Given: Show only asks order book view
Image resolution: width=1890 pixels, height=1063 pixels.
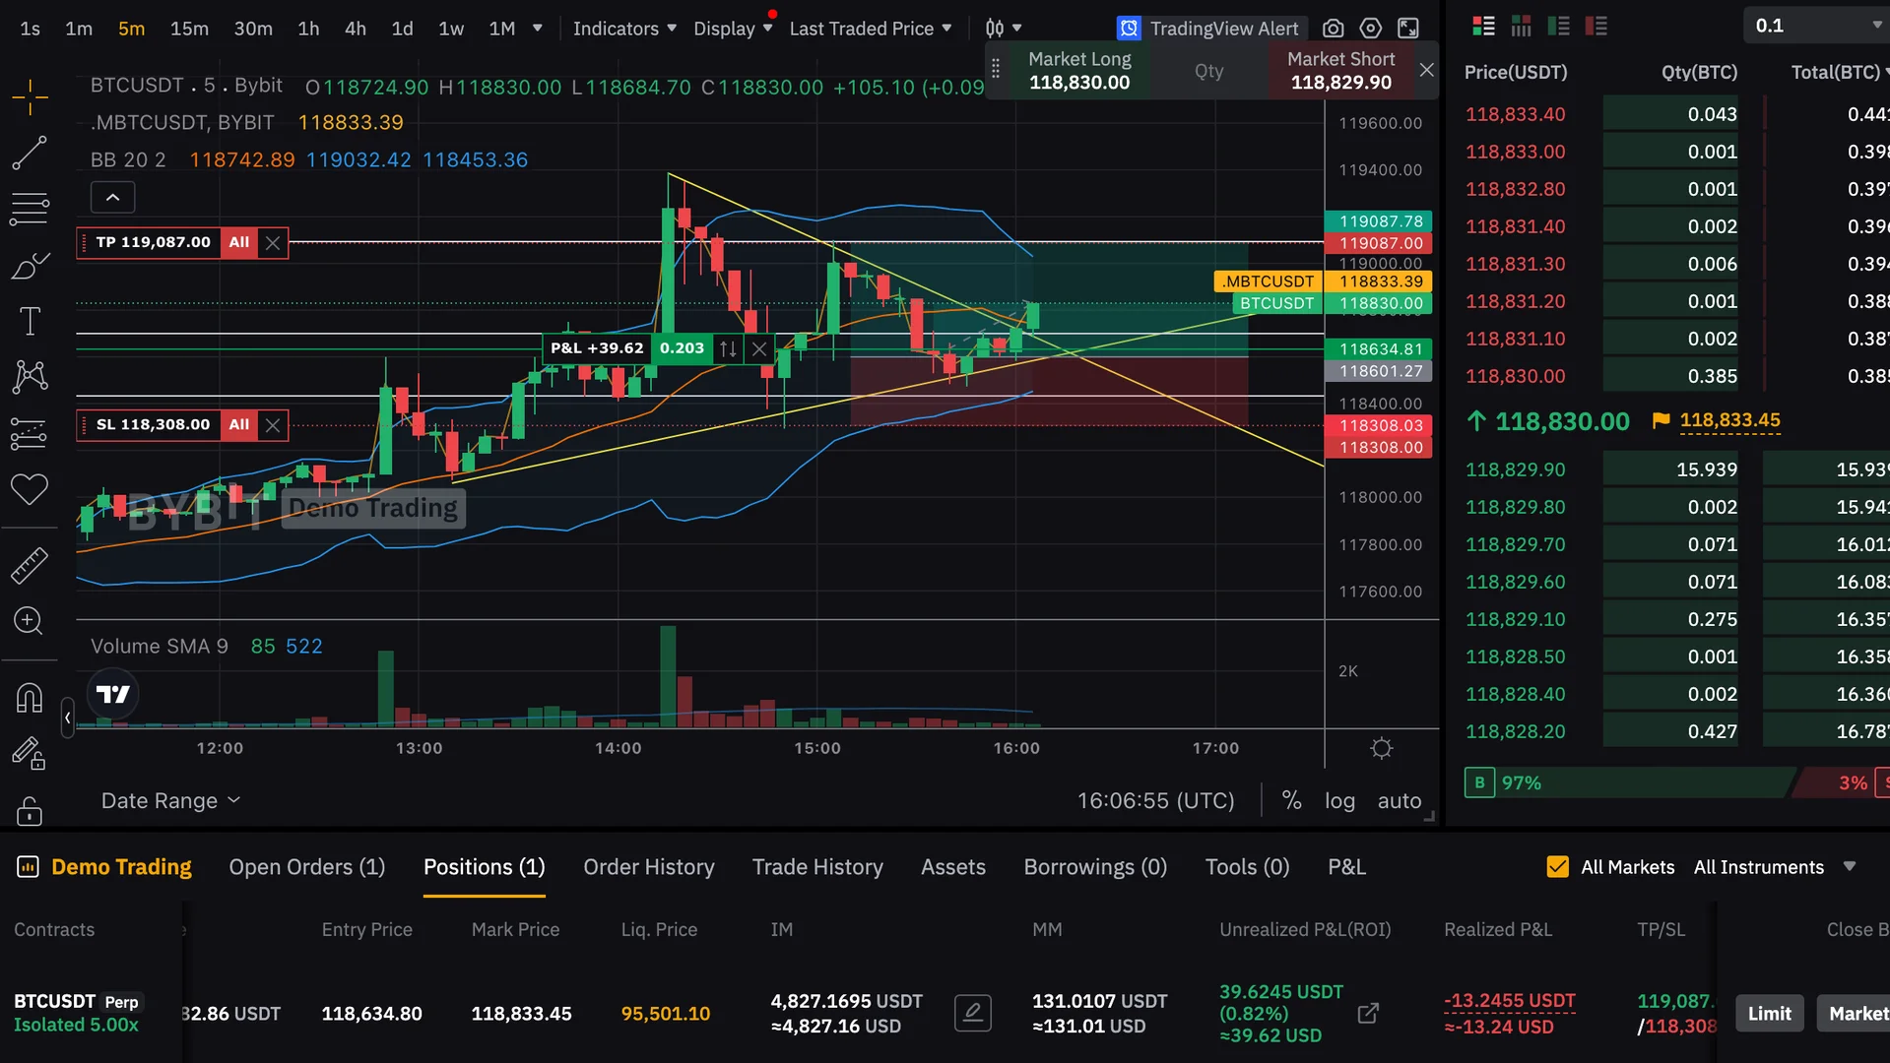Looking at the screenshot, I should (x=1596, y=27).
